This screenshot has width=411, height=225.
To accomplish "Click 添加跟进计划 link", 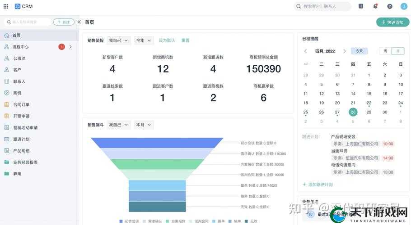I will (318, 184).
